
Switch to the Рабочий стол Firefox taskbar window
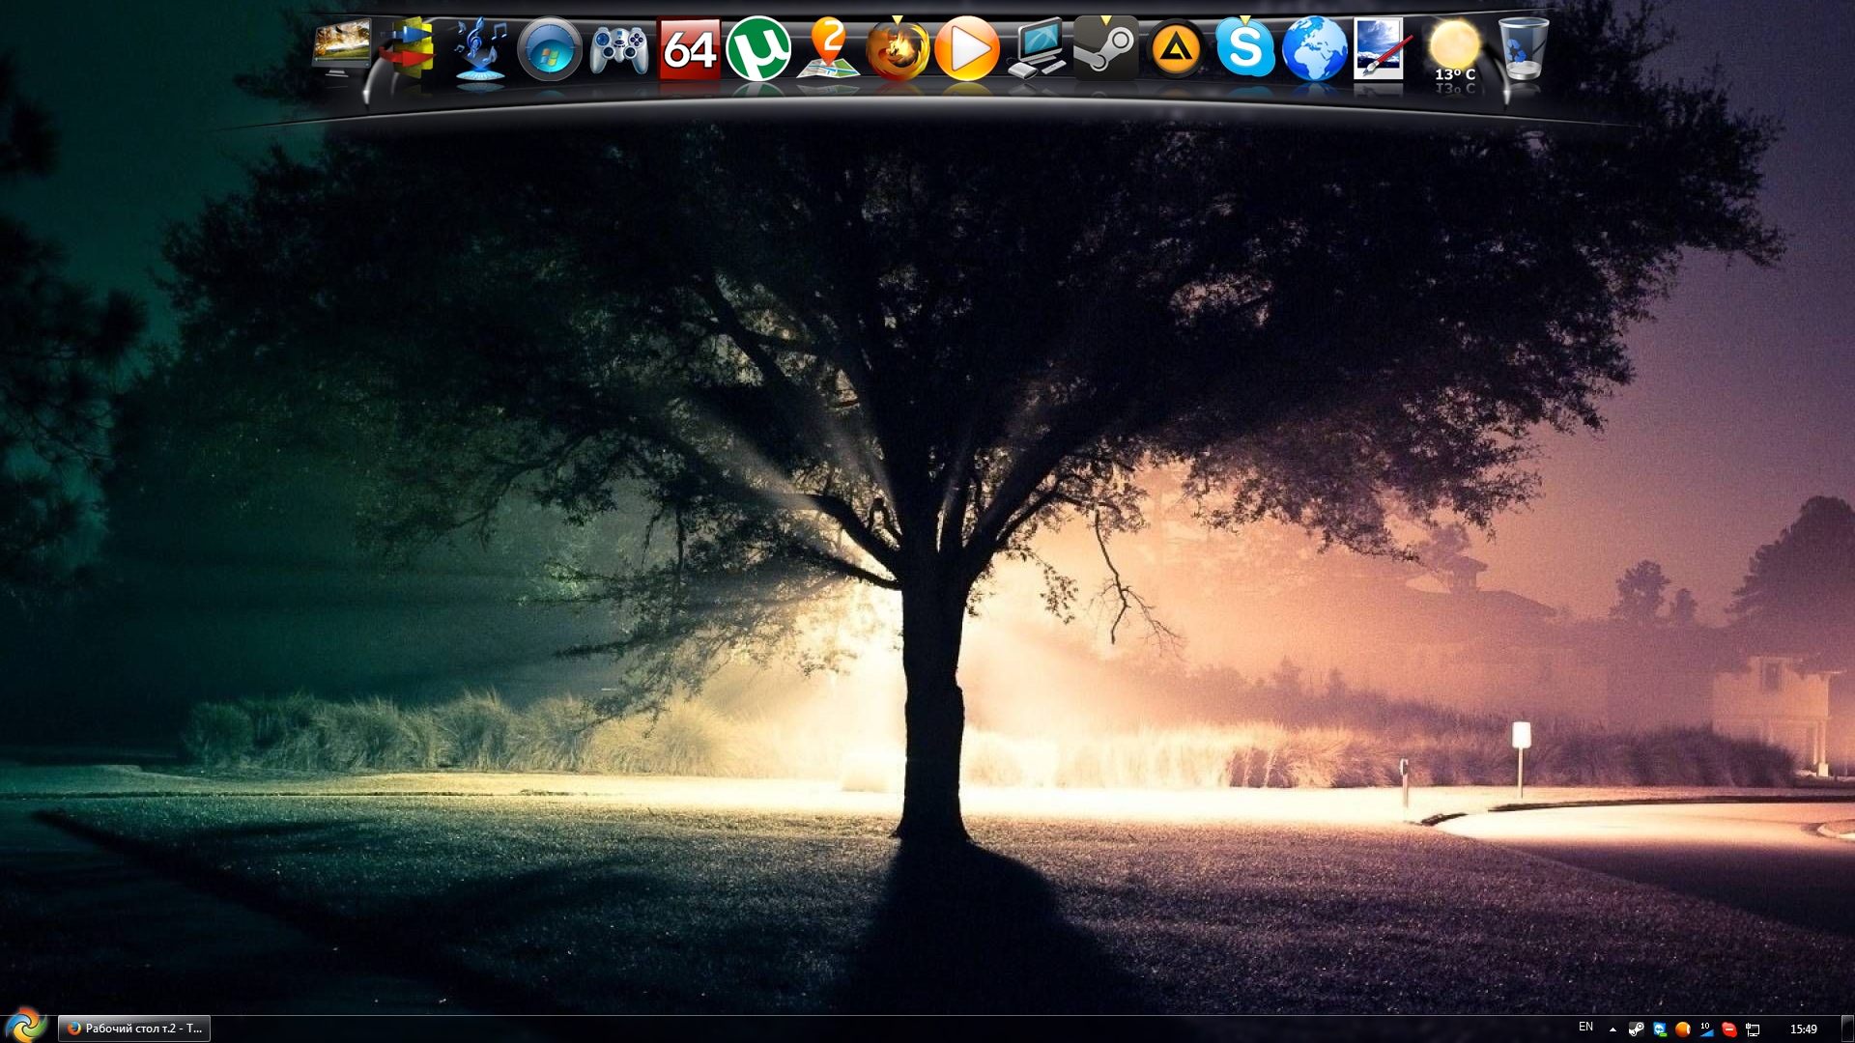[134, 1029]
